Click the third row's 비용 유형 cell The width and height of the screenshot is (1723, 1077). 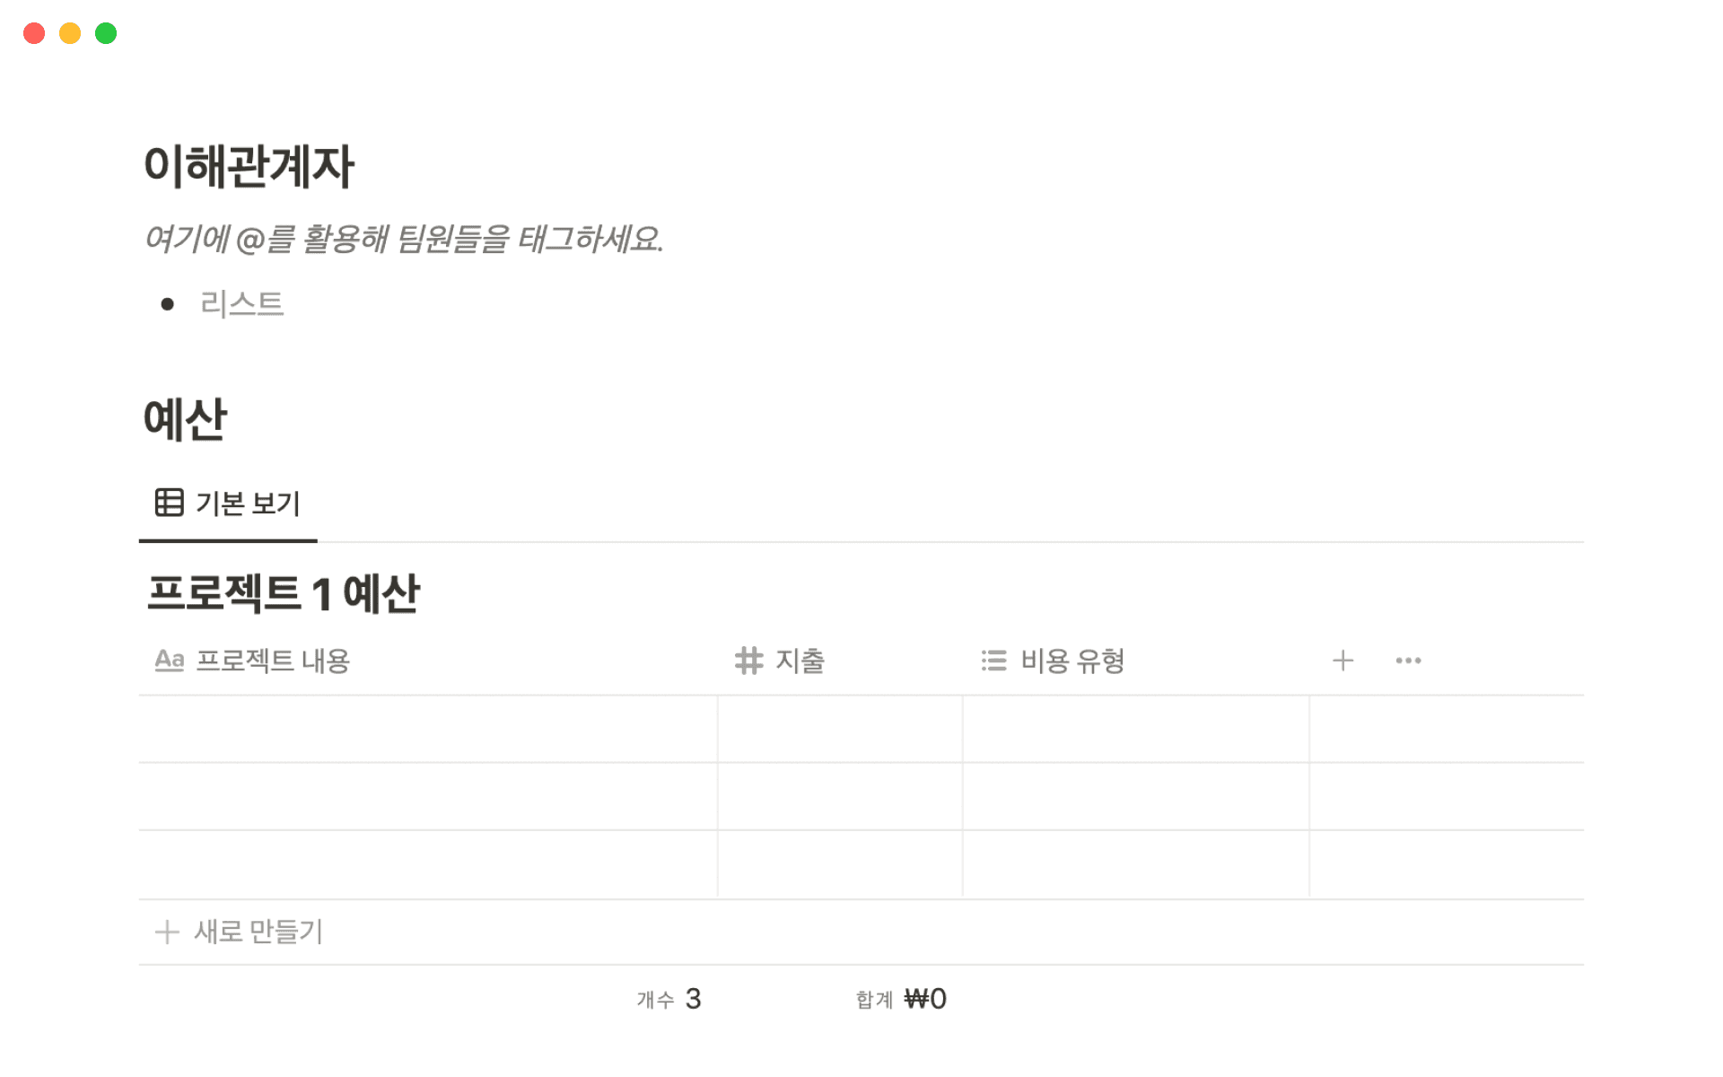pyautogui.click(x=1135, y=863)
